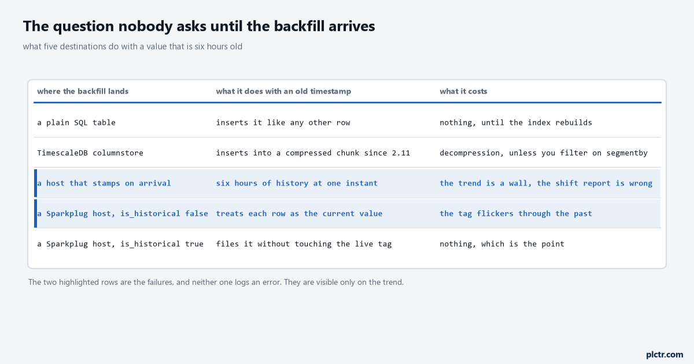The height and width of the screenshot is (364, 694).
Task: Select cell 'the trend is a wall, the shift report is wrong'
Action: point(546,183)
